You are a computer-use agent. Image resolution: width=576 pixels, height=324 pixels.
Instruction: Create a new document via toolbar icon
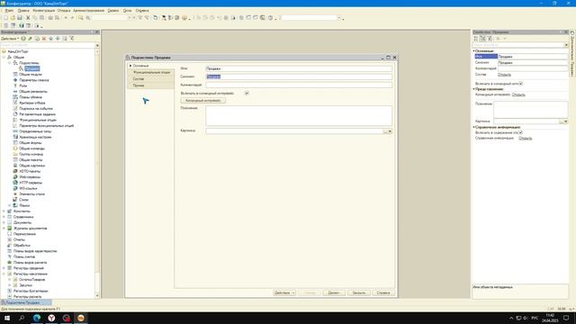pos(6,18)
